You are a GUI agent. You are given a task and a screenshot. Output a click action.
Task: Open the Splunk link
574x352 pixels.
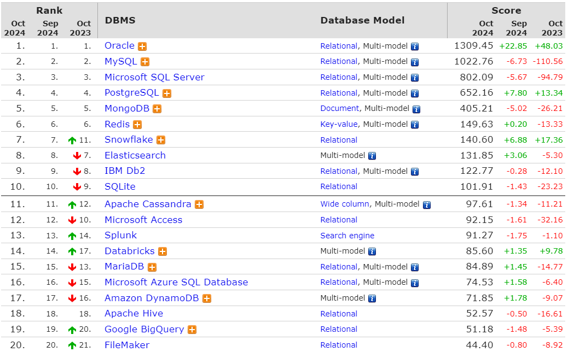point(121,236)
